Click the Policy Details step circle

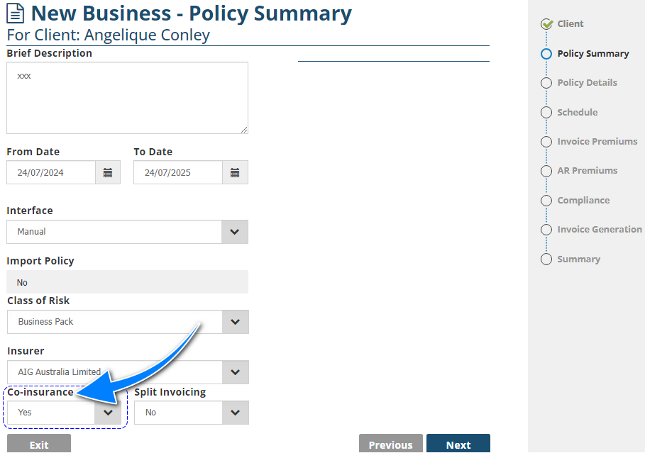coord(546,83)
